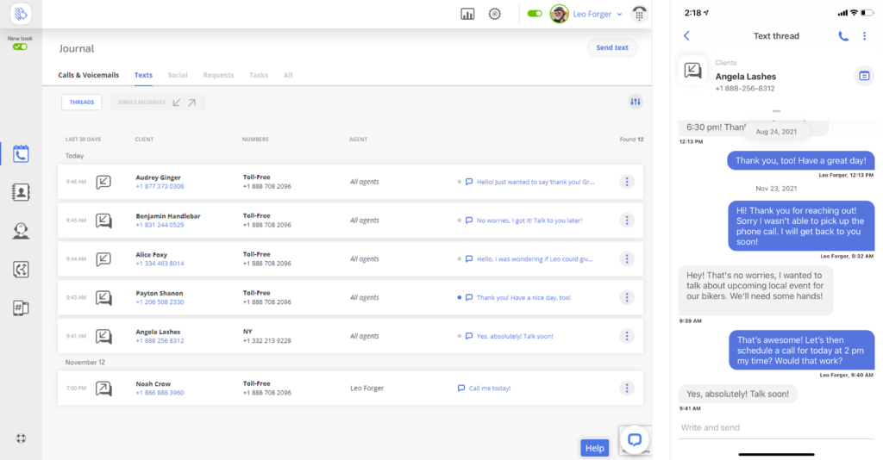The height and width of the screenshot is (460, 883).
Task: Click Benjamin Handlebar's phone number link
Action: coord(160,225)
